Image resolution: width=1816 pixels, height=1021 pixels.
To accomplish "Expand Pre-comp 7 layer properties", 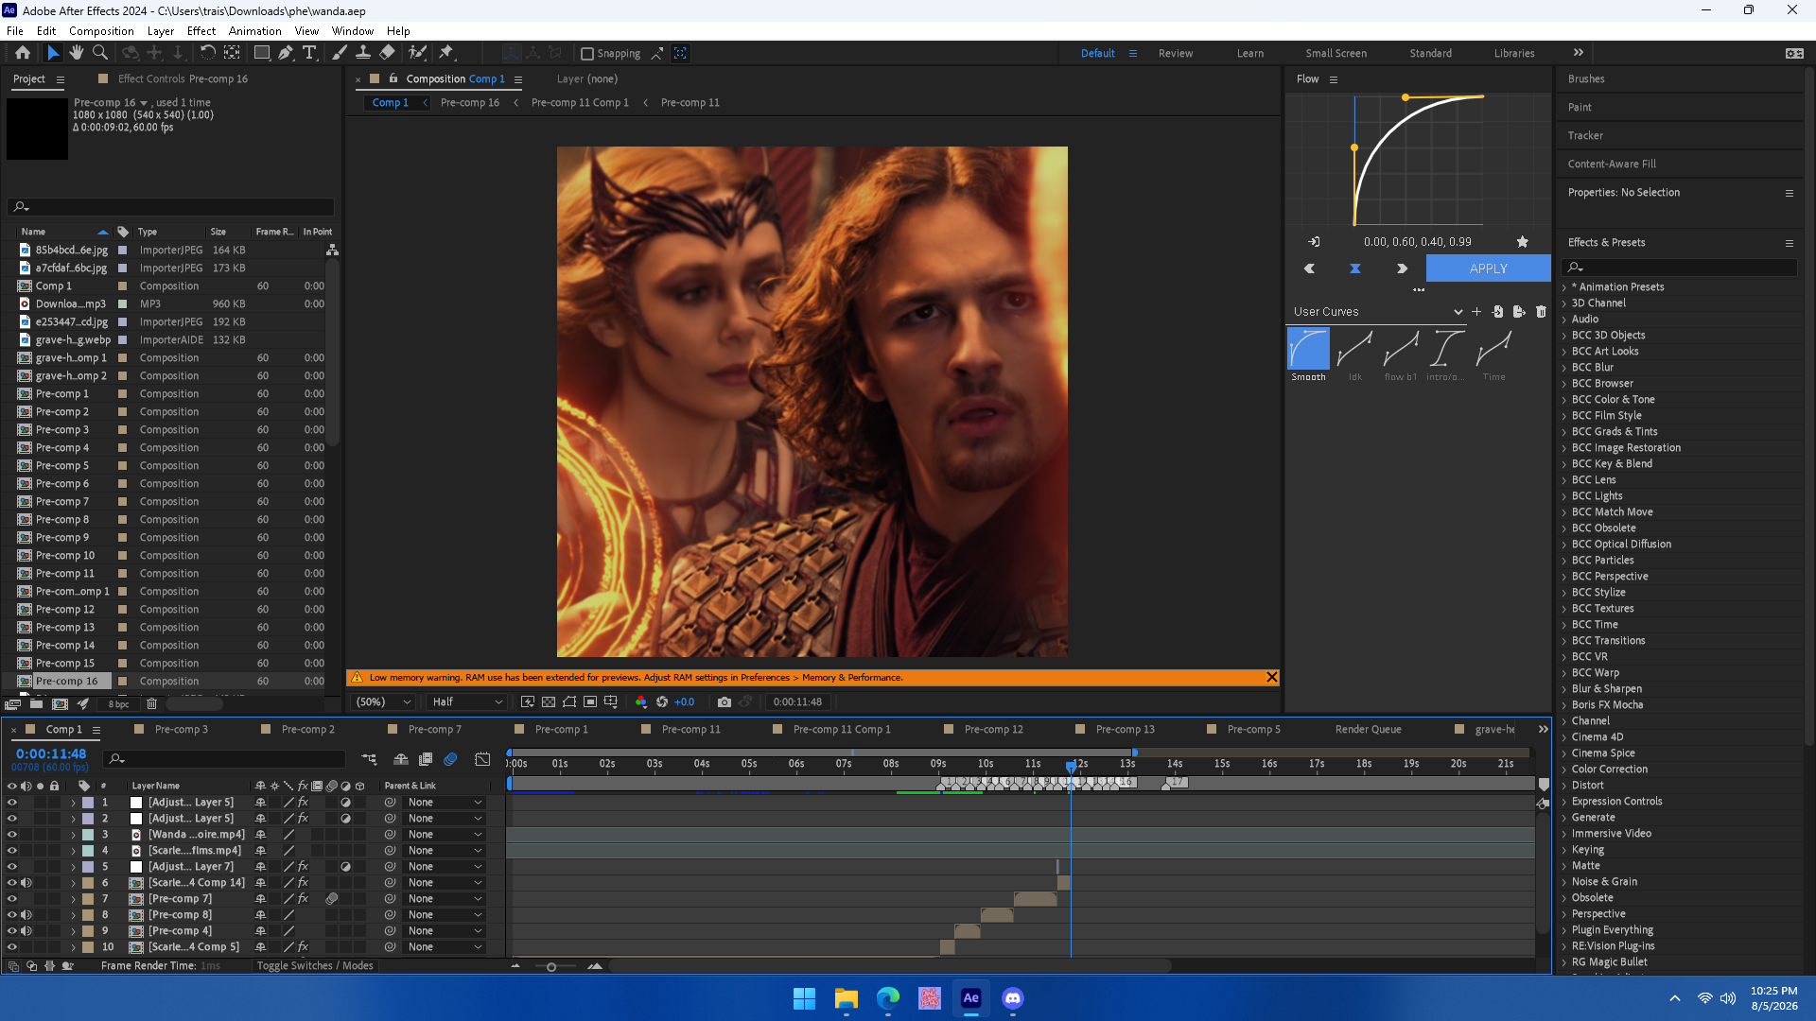I will tap(73, 899).
